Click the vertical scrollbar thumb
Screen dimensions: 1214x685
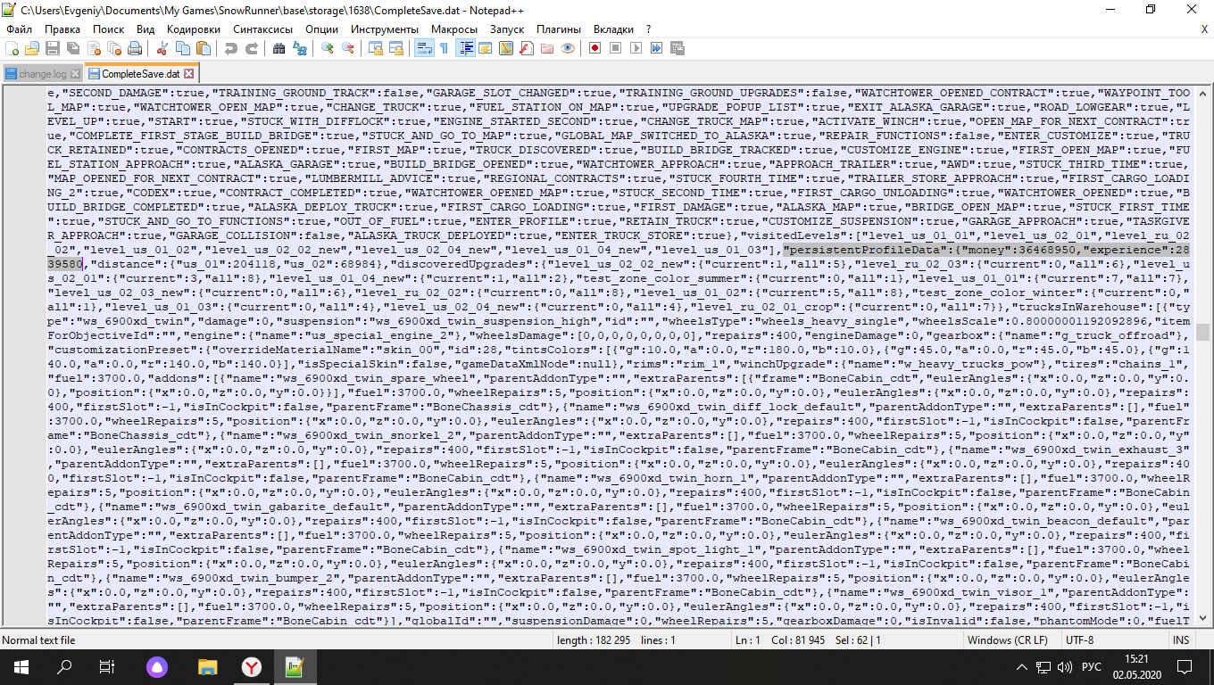[x=1203, y=332]
